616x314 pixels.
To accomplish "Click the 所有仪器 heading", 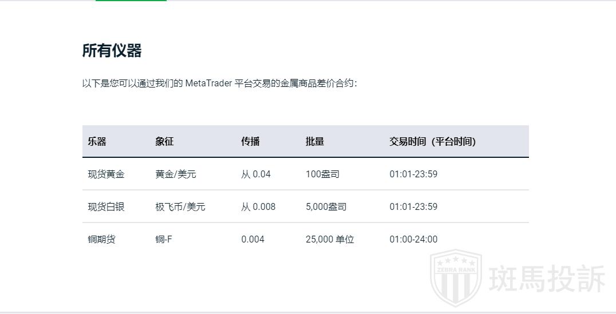I will [112, 51].
